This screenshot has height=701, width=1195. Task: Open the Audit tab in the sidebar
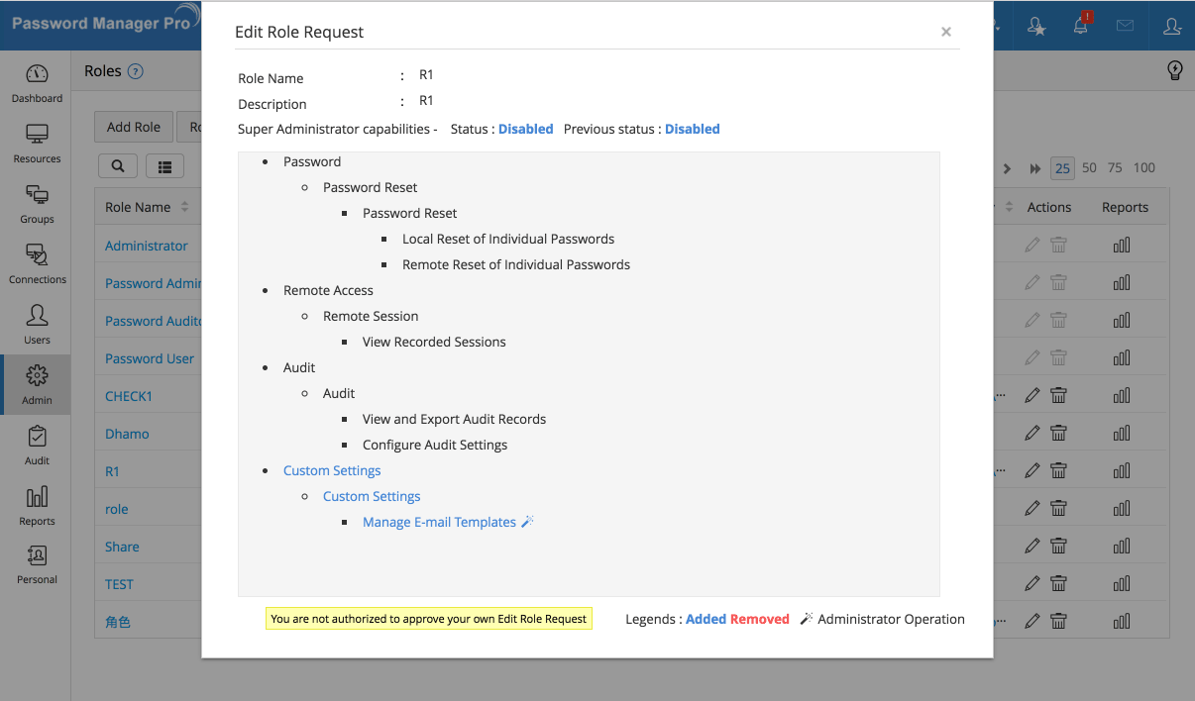(37, 444)
